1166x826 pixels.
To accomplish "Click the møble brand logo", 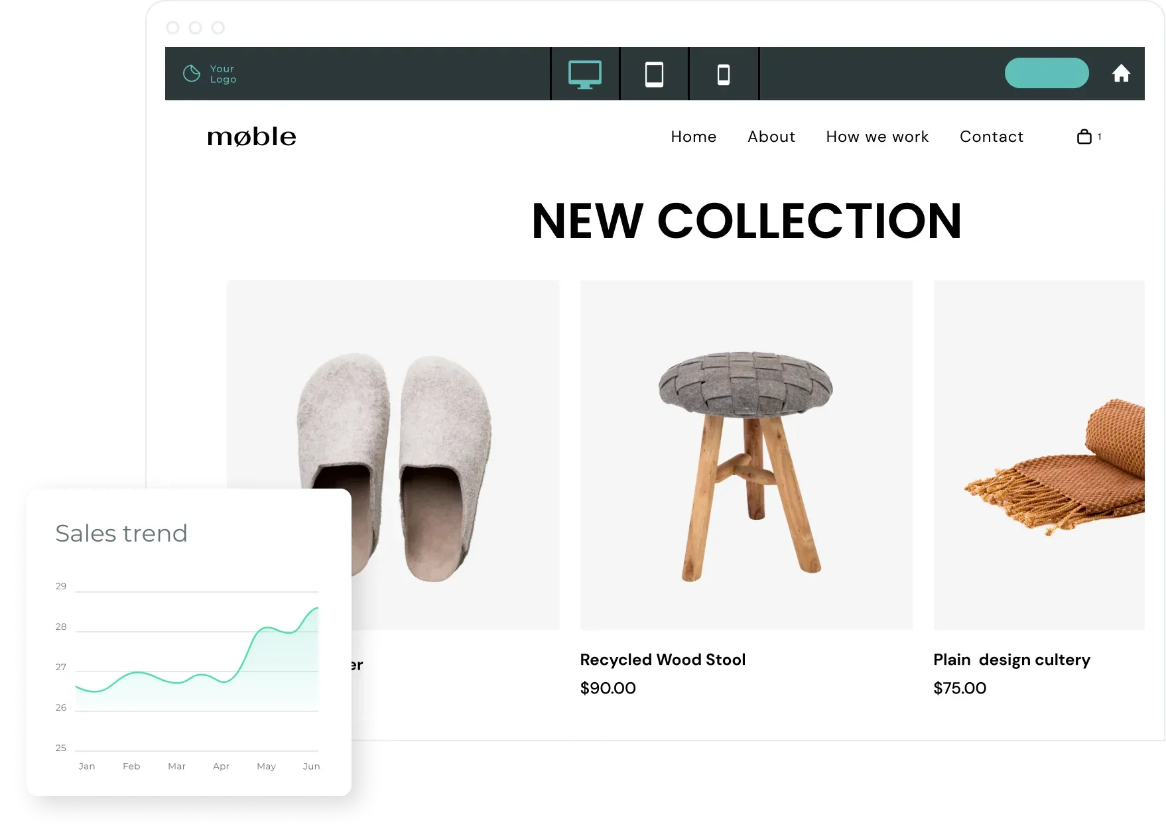I will point(251,137).
